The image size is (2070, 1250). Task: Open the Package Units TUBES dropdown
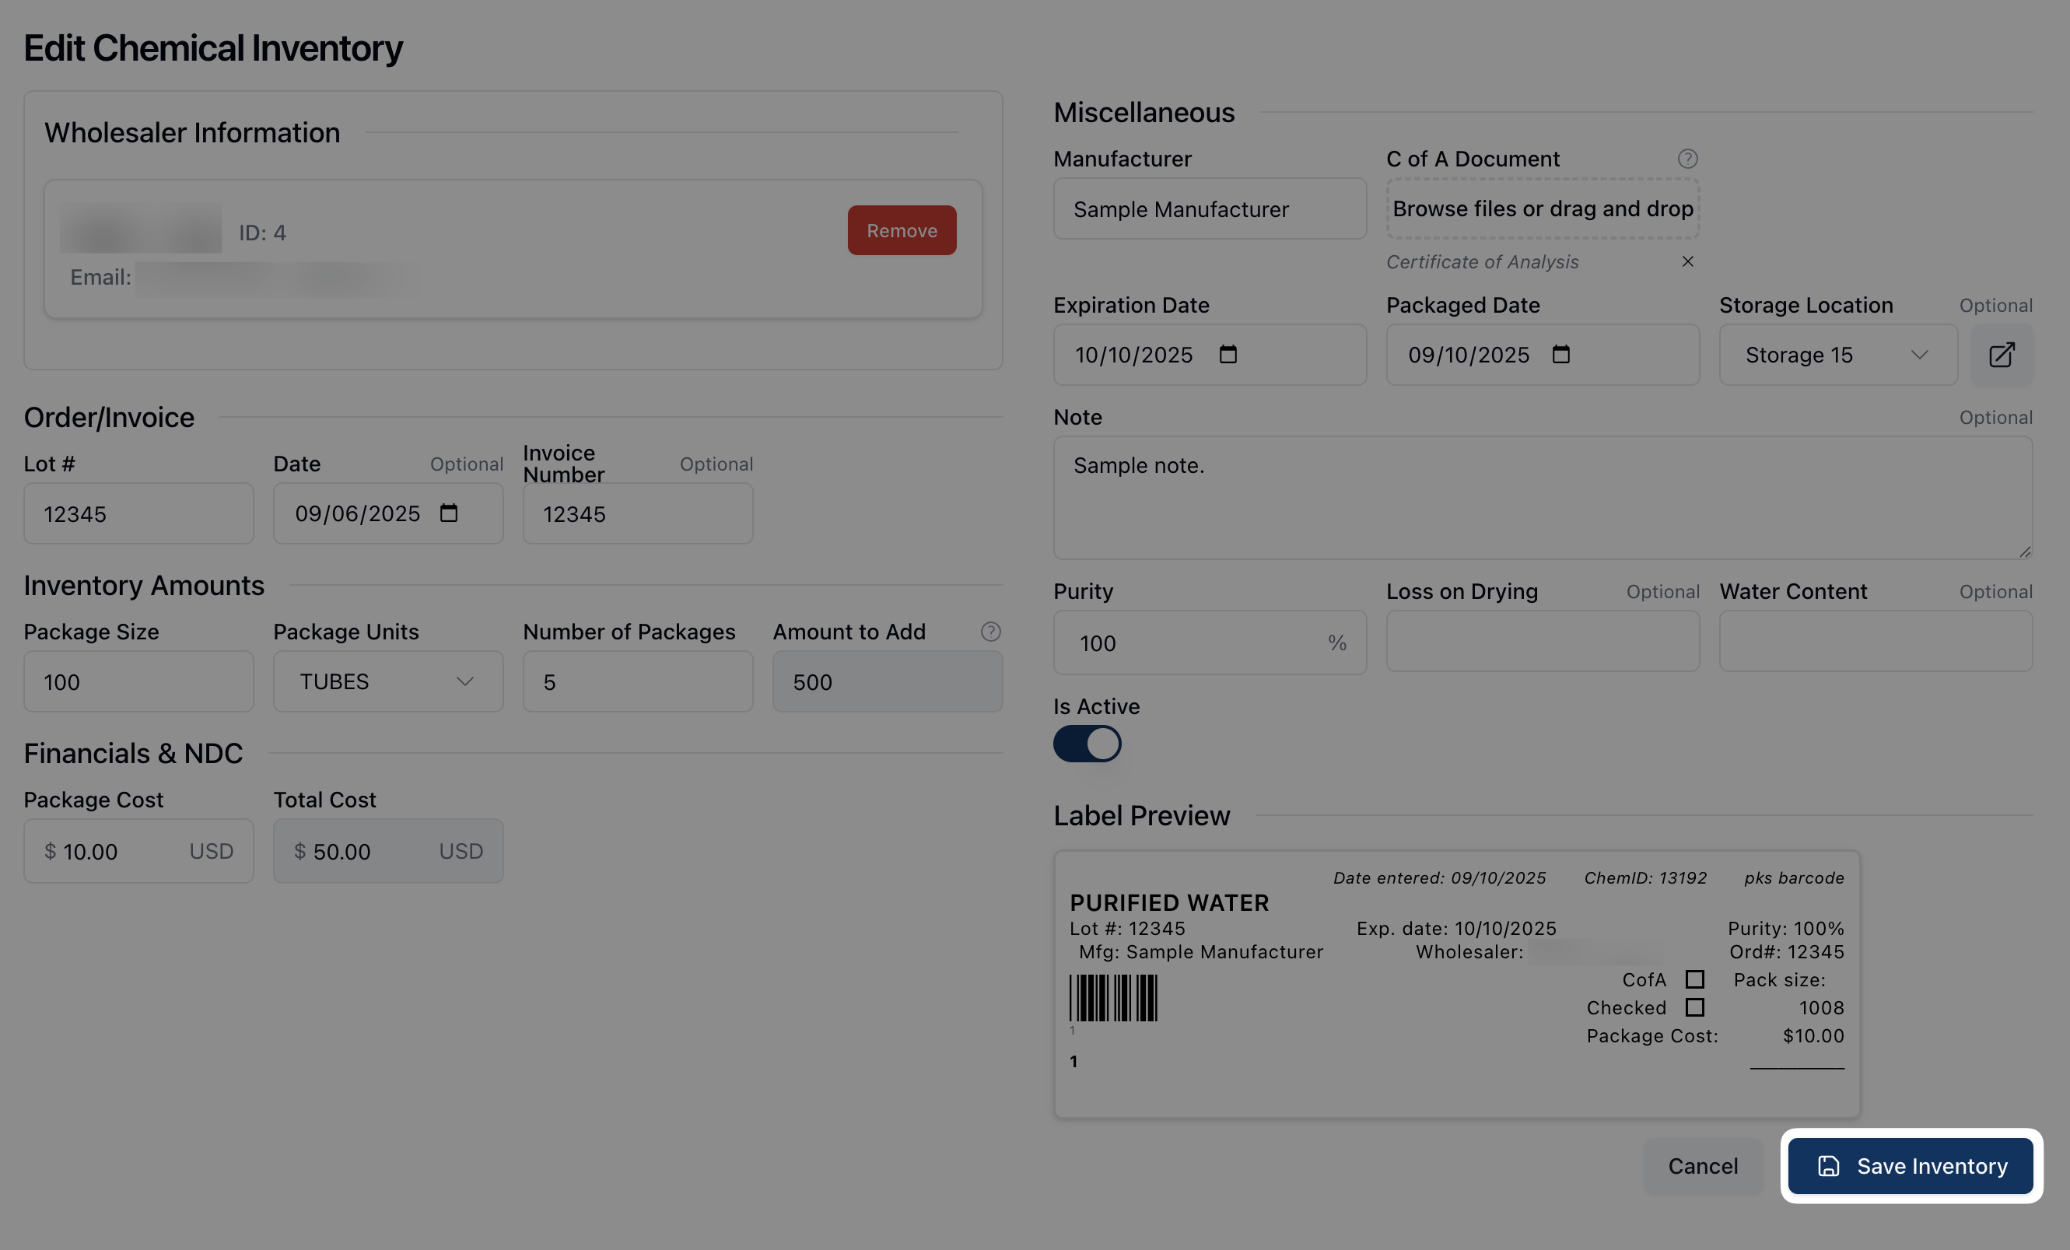(387, 681)
